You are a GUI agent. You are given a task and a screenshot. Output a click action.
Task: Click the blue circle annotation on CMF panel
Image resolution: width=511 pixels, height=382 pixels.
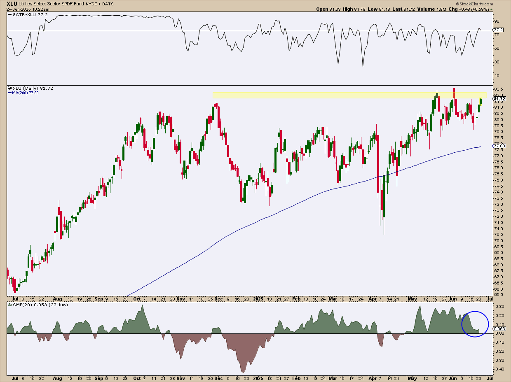[x=475, y=324]
